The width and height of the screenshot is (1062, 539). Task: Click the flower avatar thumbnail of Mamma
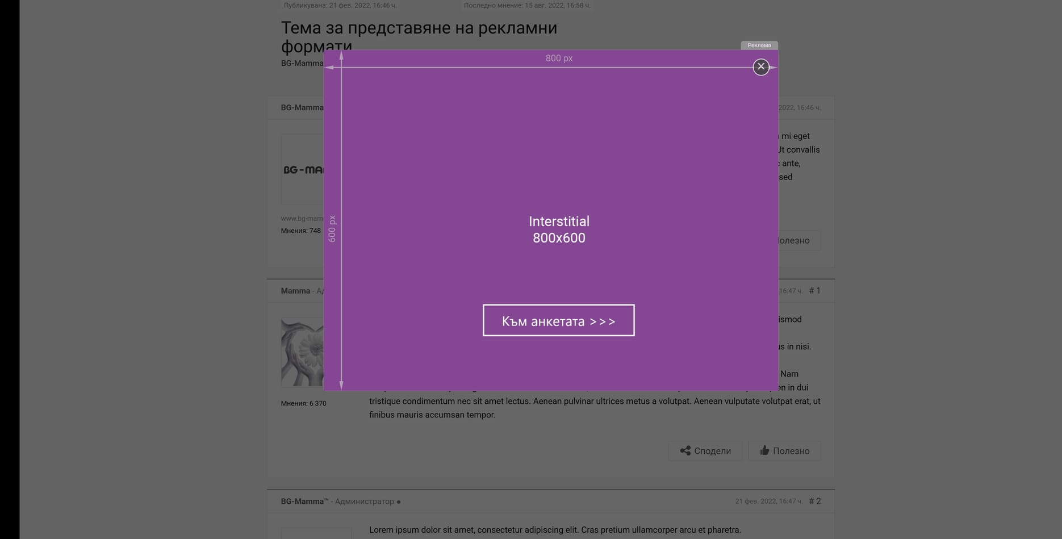[x=302, y=352]
